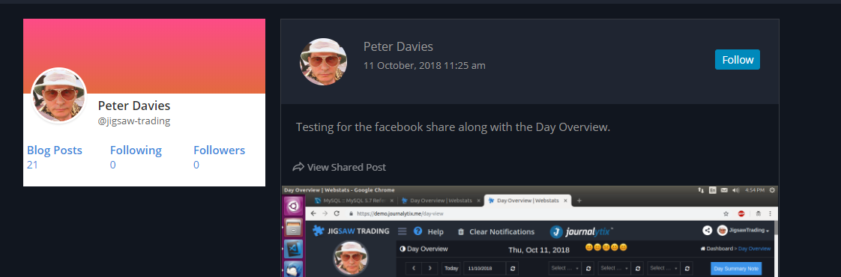View the Following list

point(136,150)
